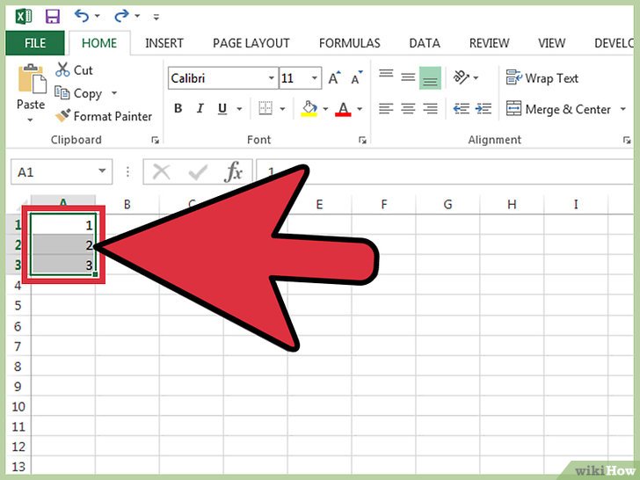Switch to the INSERT tab
640x480 pixels.
(164, 43)
